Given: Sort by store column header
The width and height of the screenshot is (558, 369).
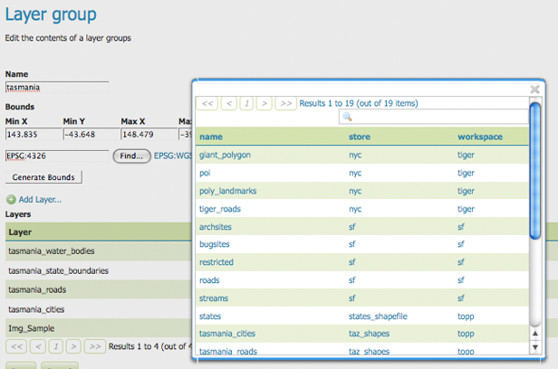Looking at the screenshot, I should click(360, 137).
